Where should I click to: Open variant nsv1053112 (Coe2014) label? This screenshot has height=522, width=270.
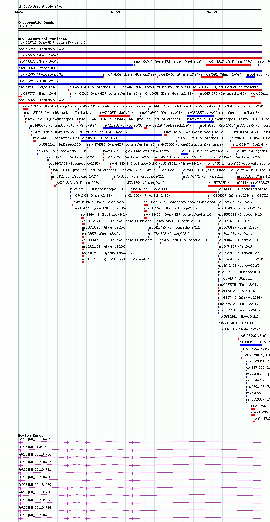click(99, 138)
